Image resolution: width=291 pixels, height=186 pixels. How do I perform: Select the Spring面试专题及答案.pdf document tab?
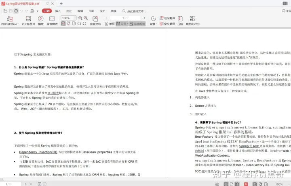point(23,4)
